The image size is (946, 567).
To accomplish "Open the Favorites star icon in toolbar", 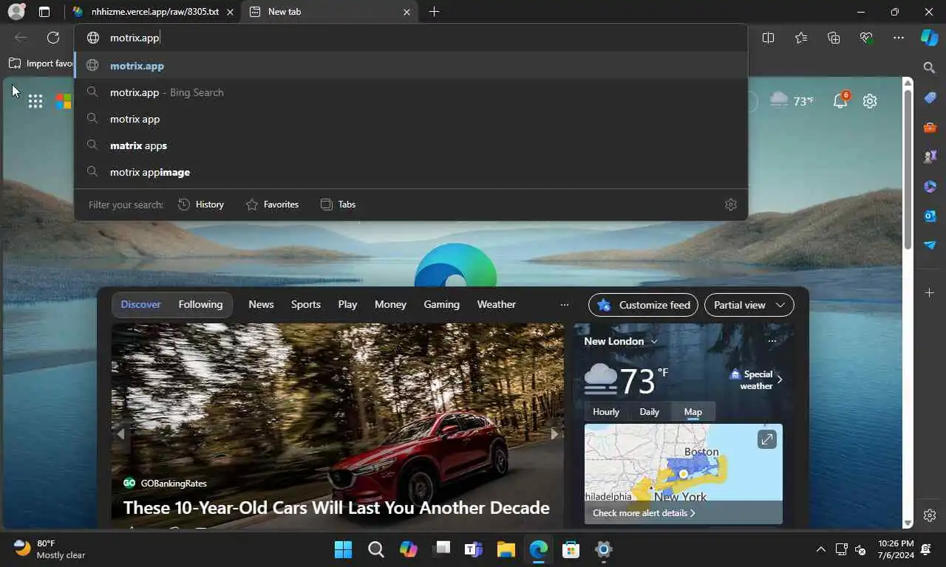I will [801, 38].
